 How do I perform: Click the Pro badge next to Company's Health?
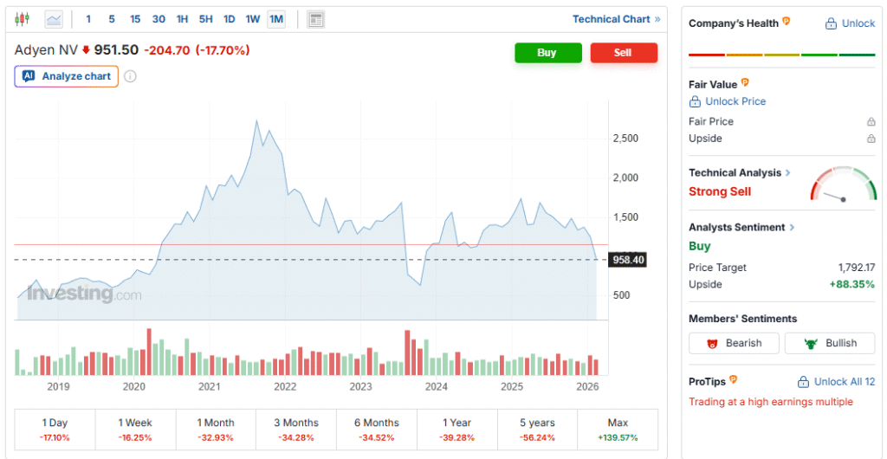click(787, 23)
